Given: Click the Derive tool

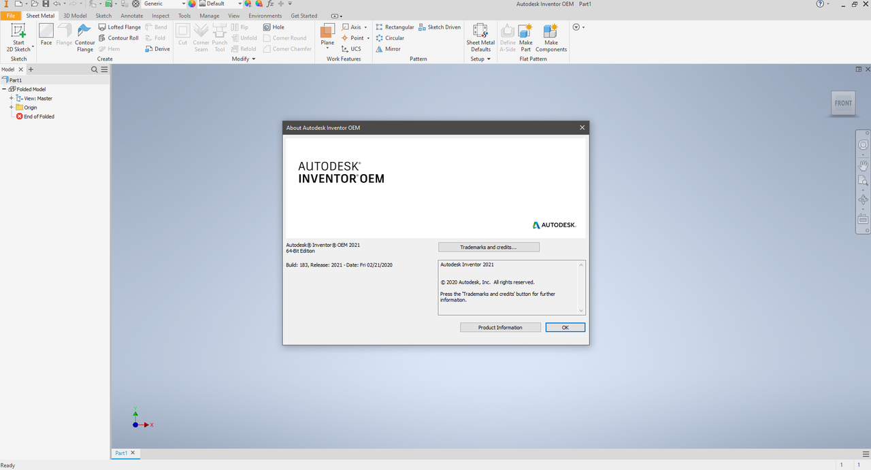Looking at the screenshot, I should pyautogui.click(x=158, y=49).
